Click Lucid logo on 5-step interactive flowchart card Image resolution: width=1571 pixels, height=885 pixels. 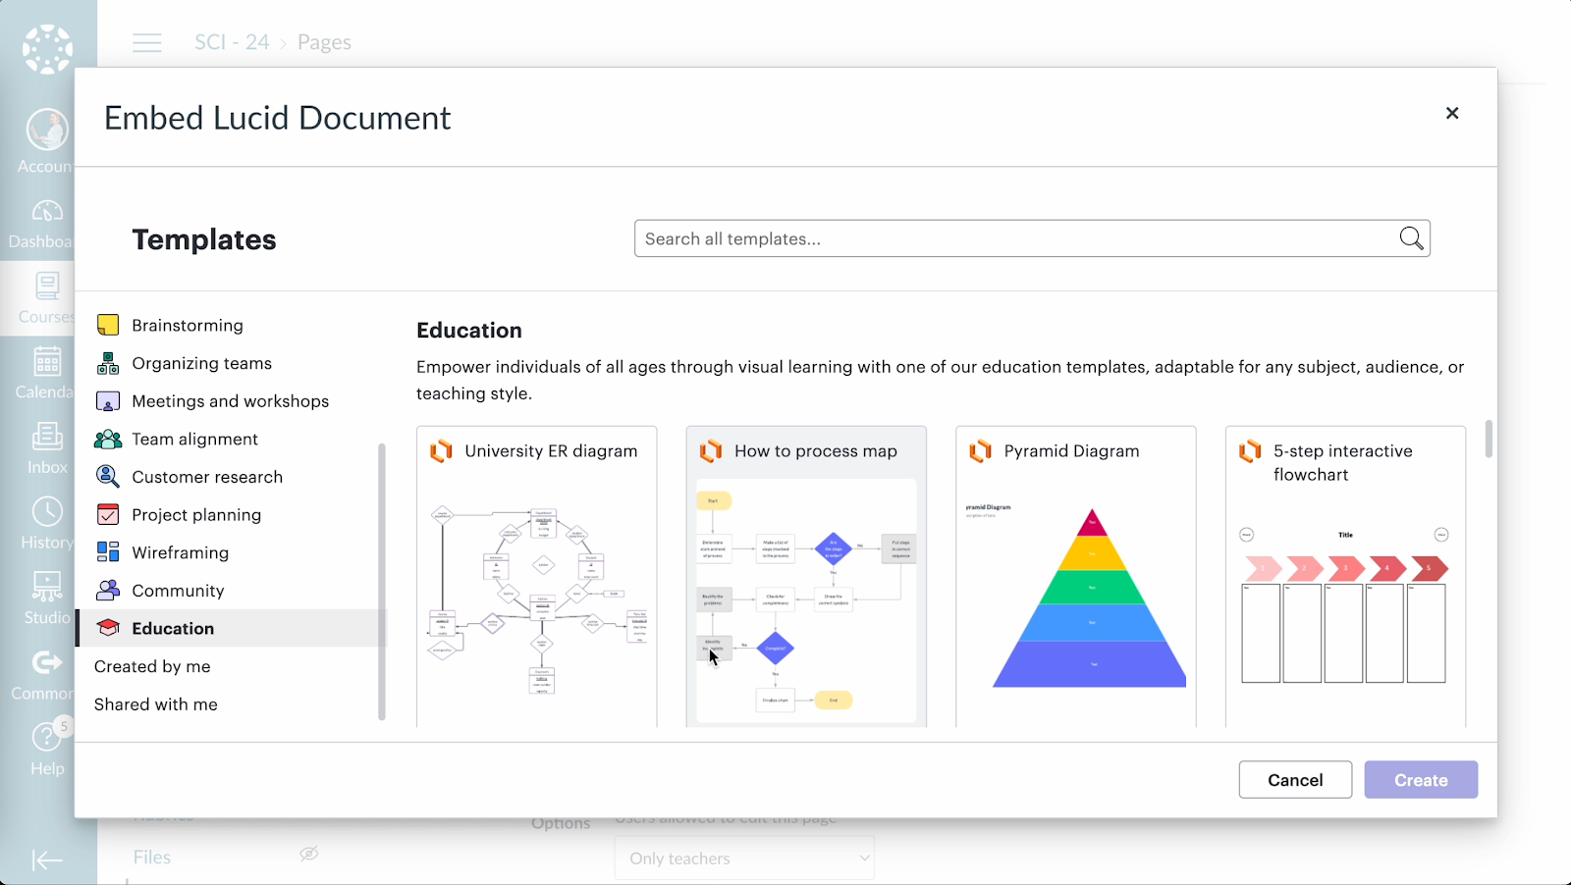click(1250, 451)
